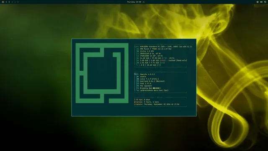Open the Omarchy menu icon in top bar

tap(3, 2)
